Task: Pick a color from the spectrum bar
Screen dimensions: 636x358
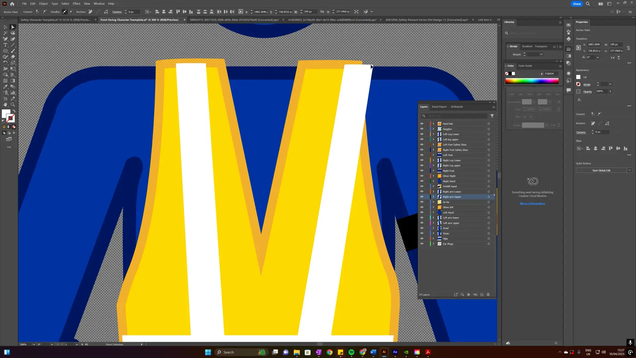Action: click(532, 81)
